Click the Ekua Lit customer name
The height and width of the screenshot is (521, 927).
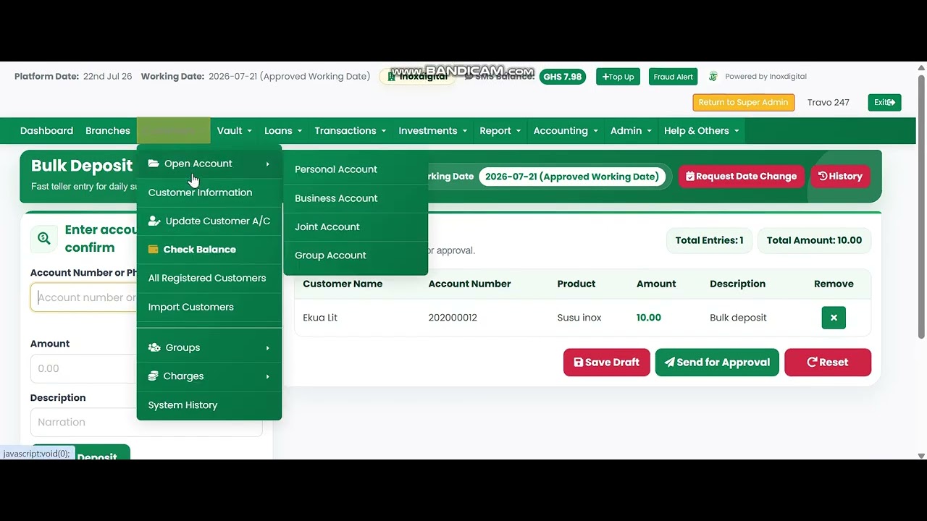pos(320,318)
